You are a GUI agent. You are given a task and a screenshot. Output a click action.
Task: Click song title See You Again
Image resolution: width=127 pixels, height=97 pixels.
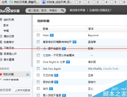pyautogui.click(x=52, y=69)
